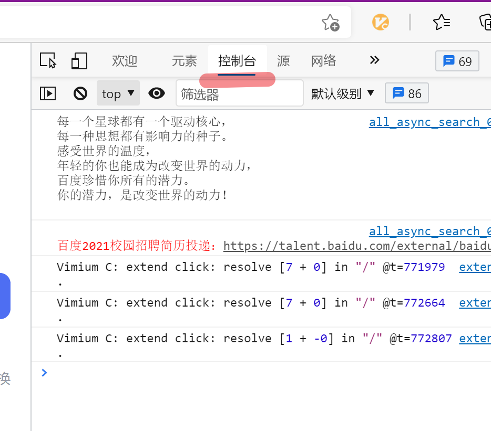Toggle the console sidebar panel
Image resolution: width=491 pixels, height=431 pixels.
click(47, 93)
